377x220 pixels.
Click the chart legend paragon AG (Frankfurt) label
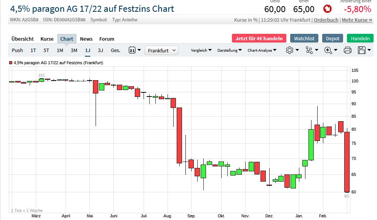coord(58,63)
